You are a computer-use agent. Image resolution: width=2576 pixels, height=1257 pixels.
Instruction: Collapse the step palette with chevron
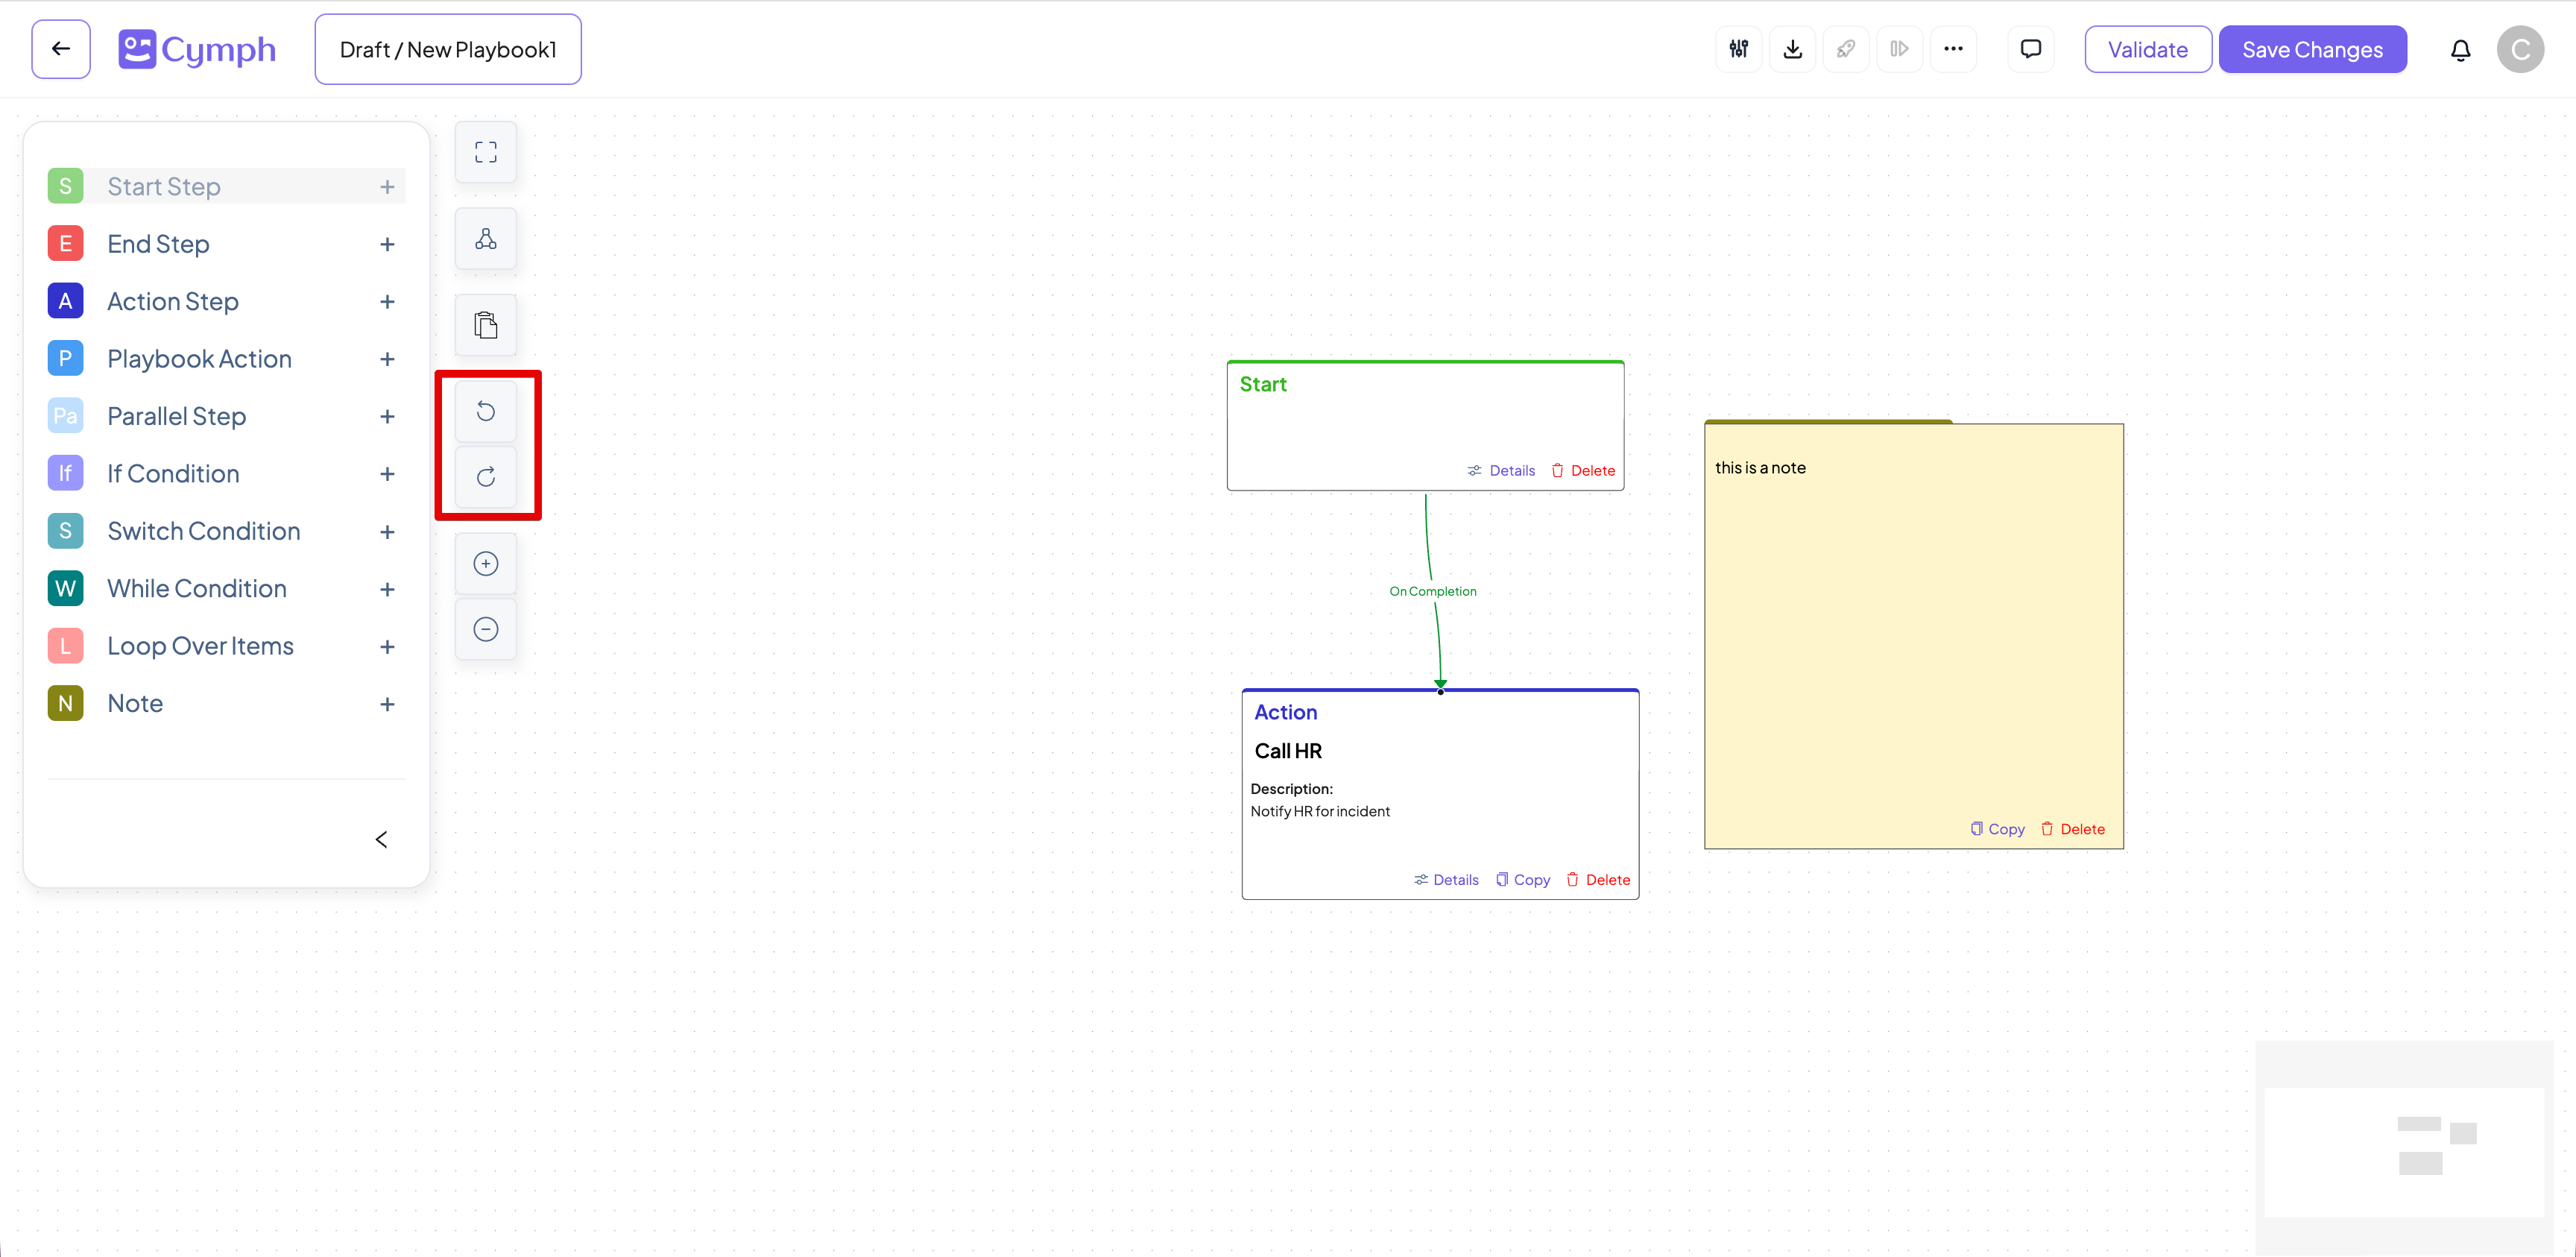pyautogui.click(x=381, y=839)
